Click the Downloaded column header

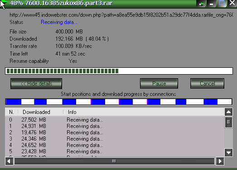(x=40, y=112)
